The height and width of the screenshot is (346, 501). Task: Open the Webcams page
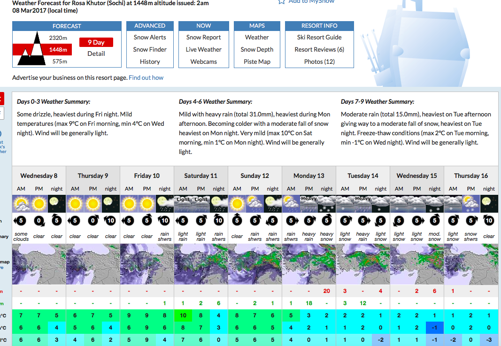(203, 62)
